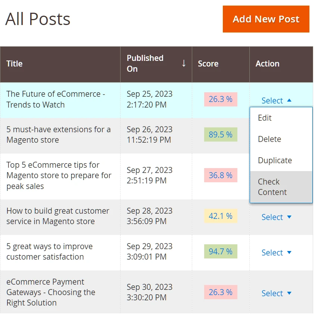
Task: Open post '5 must-have extensions for a Magento store'
Action: (x=58, y=134)
